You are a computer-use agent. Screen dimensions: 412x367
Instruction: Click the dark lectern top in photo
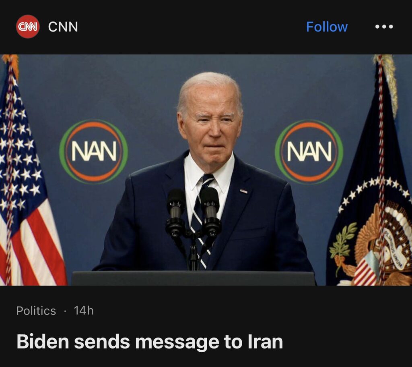(194, 278)
